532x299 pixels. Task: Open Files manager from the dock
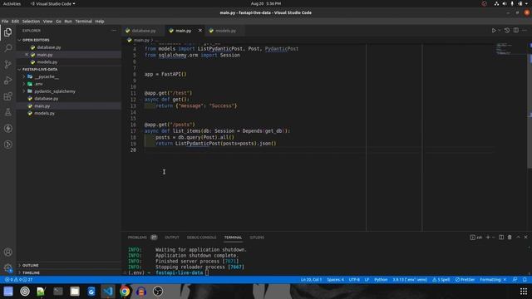pyautogui.click(x=75, y=292)
